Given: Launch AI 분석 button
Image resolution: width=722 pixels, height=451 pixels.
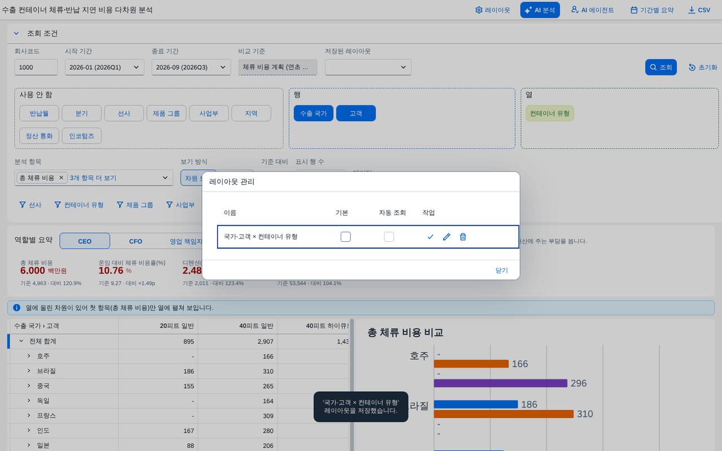Looking at the screenshot, I should point(540,10).
